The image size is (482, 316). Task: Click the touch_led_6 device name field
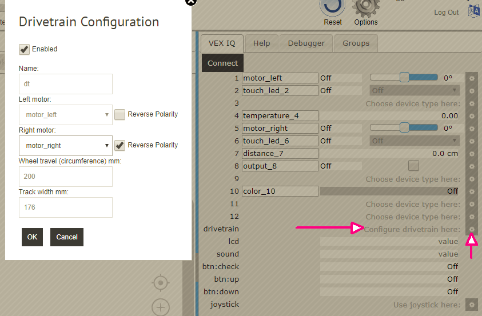(280, 141)
